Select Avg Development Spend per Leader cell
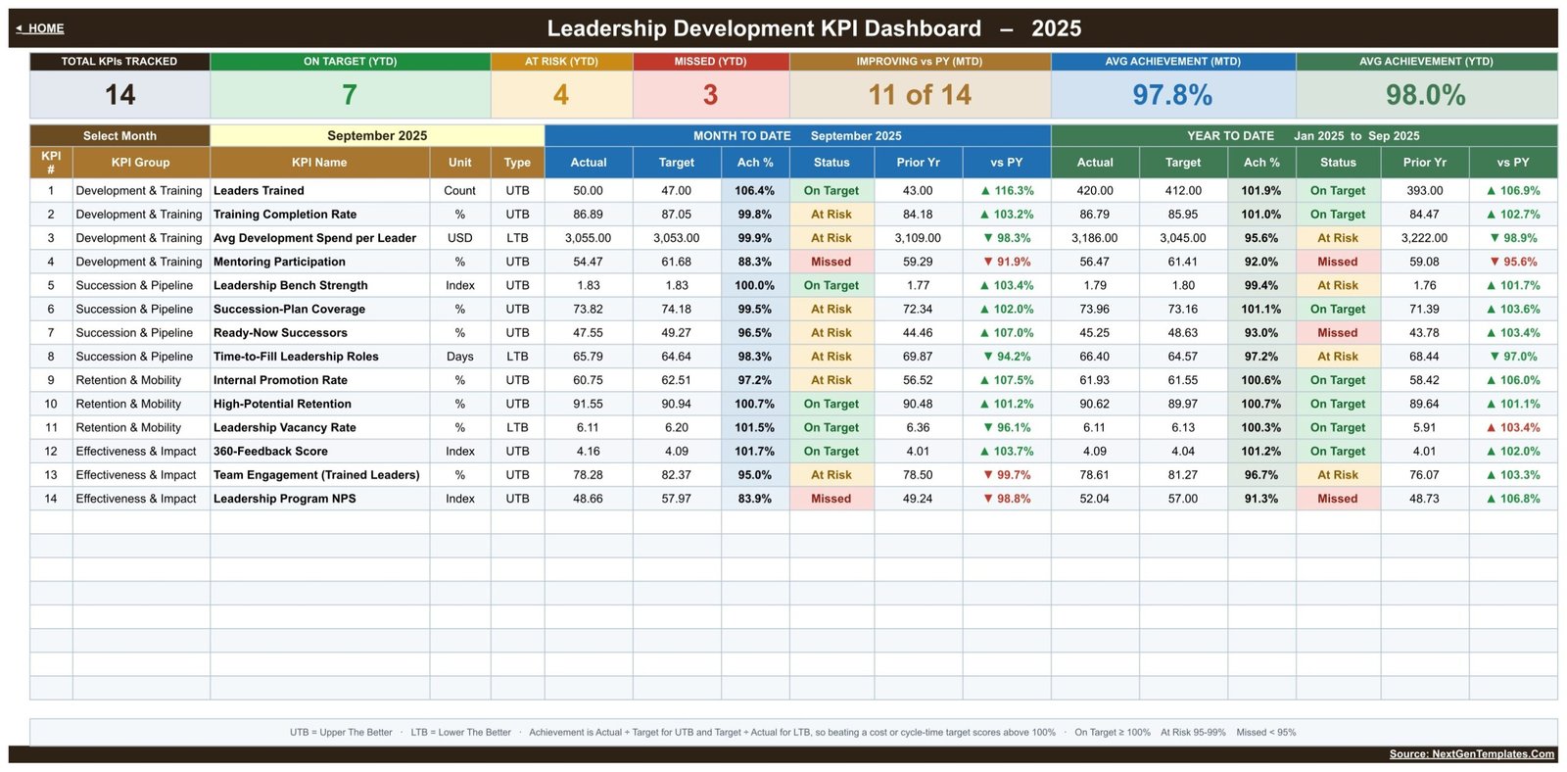Image resolution: width=1567 pixels, height=772 pixels. pos(319,238)
